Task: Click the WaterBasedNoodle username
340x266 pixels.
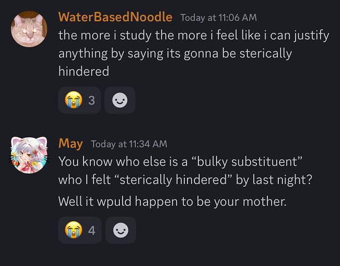Action: point(115,17)
